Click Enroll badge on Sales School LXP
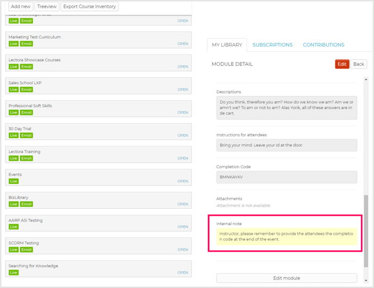 pos(27,89)
